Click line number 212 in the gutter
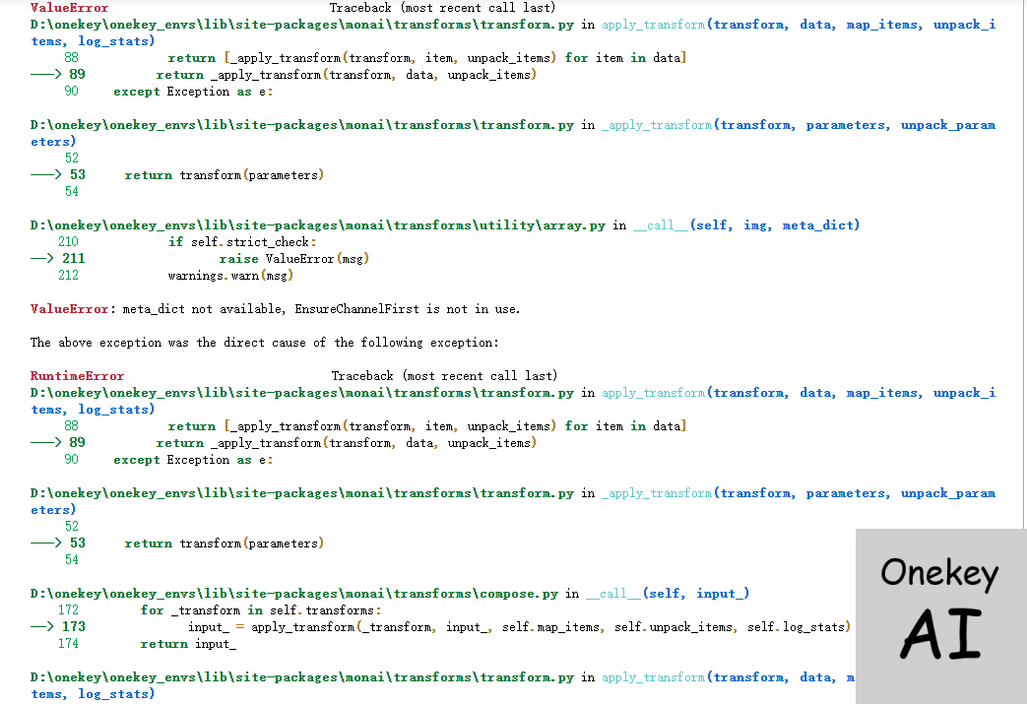This screenshot has width=1027, height=704. 69,276
